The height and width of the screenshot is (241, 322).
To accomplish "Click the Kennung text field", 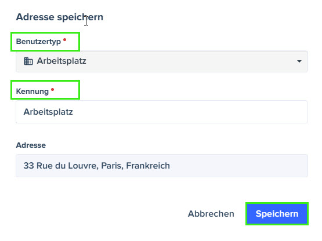I will (x=162, y=112).
